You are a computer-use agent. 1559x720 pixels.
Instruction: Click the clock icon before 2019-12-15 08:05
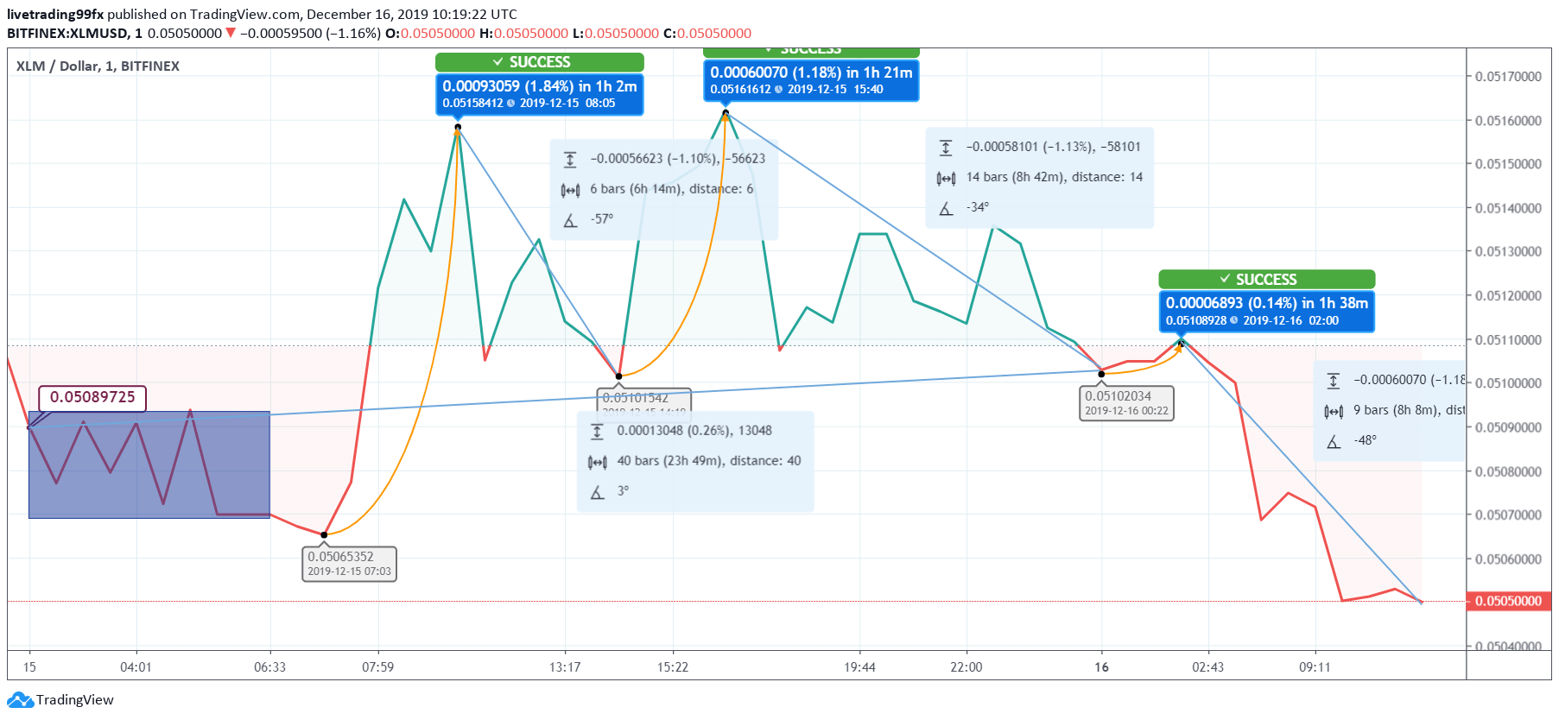click(x=511, y=104)
